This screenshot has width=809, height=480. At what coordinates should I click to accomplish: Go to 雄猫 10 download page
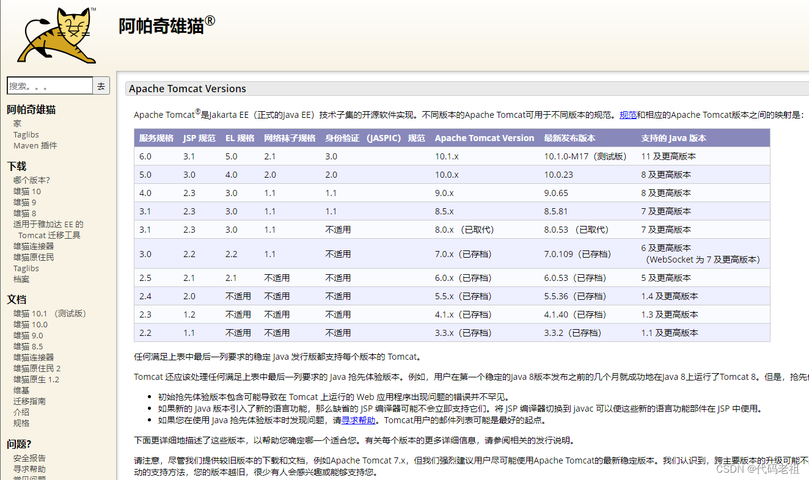click(x=27, y=191)
